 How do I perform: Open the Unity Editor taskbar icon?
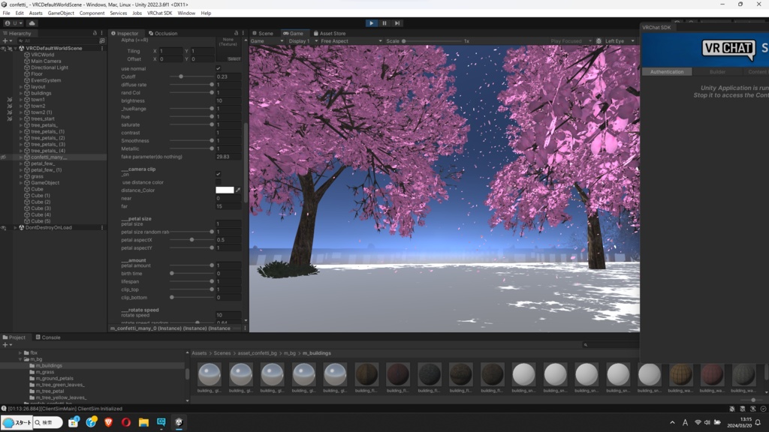179,422
